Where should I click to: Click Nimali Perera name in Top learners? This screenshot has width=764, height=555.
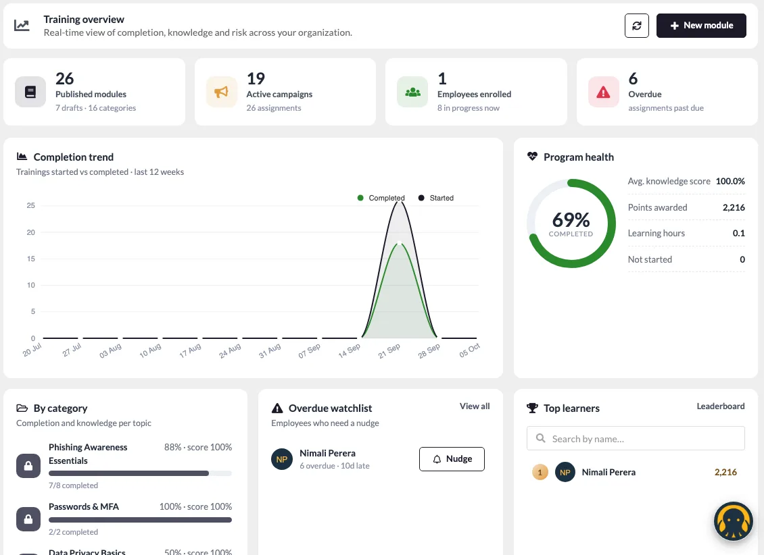pyautogui.click(x=608, y=472)
